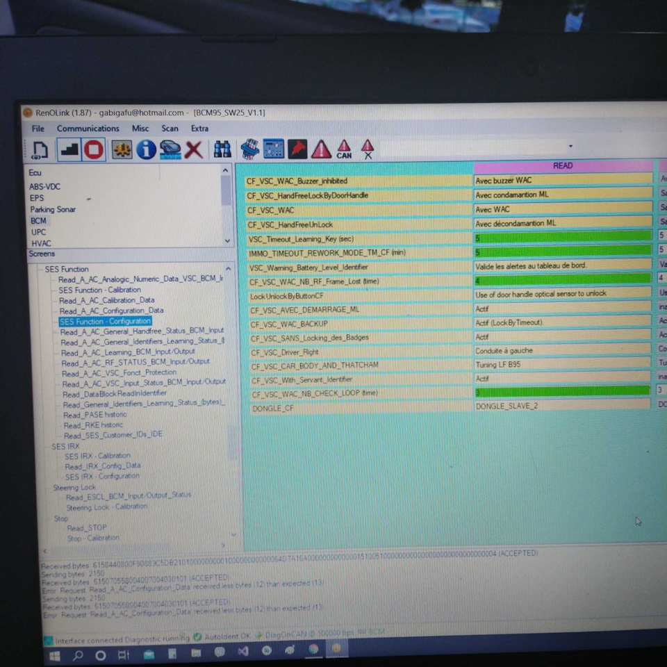Open the empty toolbar combo box dropdown

pos(570,146)
